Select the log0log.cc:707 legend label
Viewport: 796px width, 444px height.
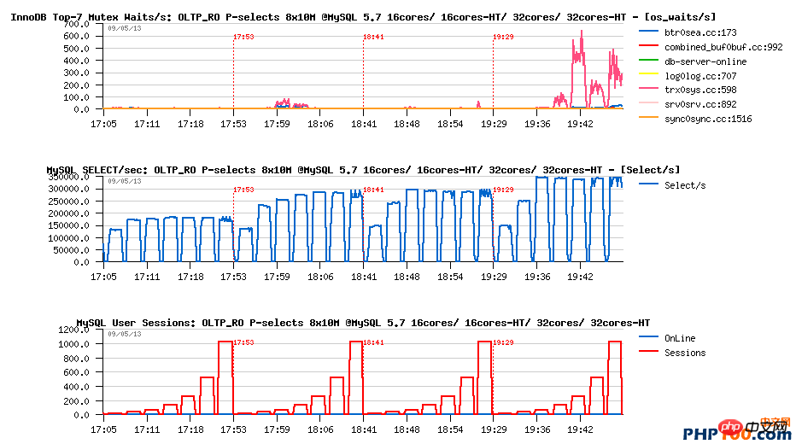click(x=700, y=76)
